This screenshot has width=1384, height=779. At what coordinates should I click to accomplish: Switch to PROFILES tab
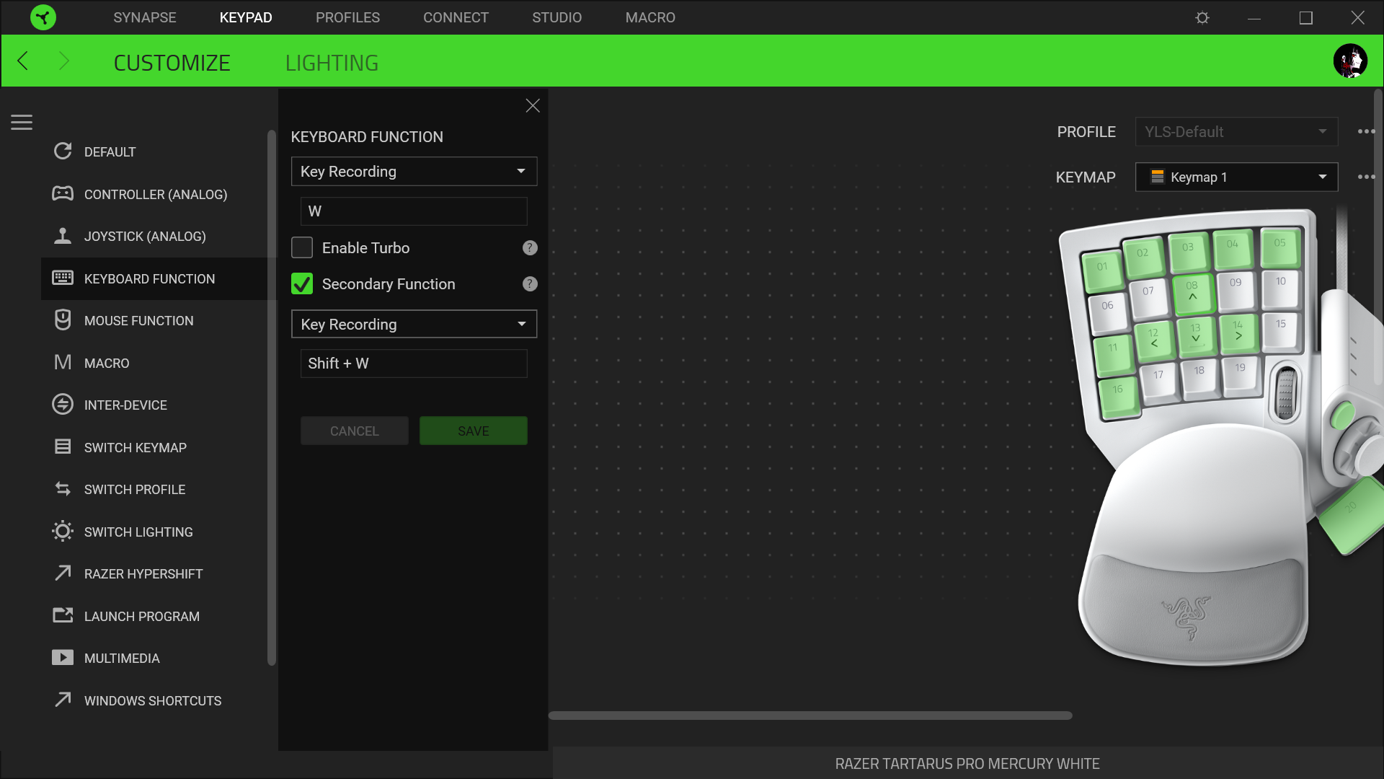[x=347, y=17]
